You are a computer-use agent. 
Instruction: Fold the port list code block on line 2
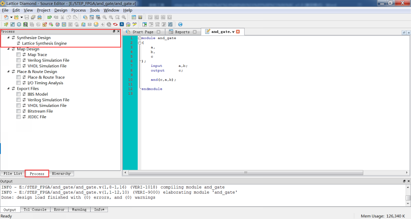140,43
